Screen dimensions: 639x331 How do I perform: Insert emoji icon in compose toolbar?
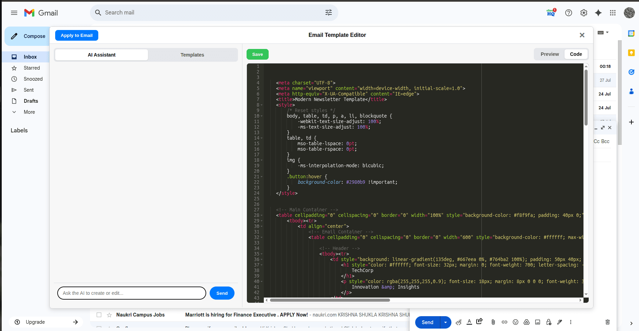pyautogui.click(x=516, y=322)
